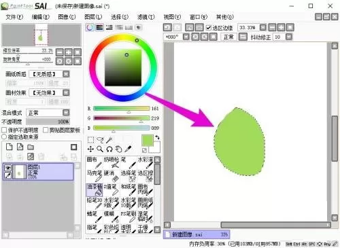Open 视图 menu
The height and width of the screenshot is (248, 340).
coord(172,17)
